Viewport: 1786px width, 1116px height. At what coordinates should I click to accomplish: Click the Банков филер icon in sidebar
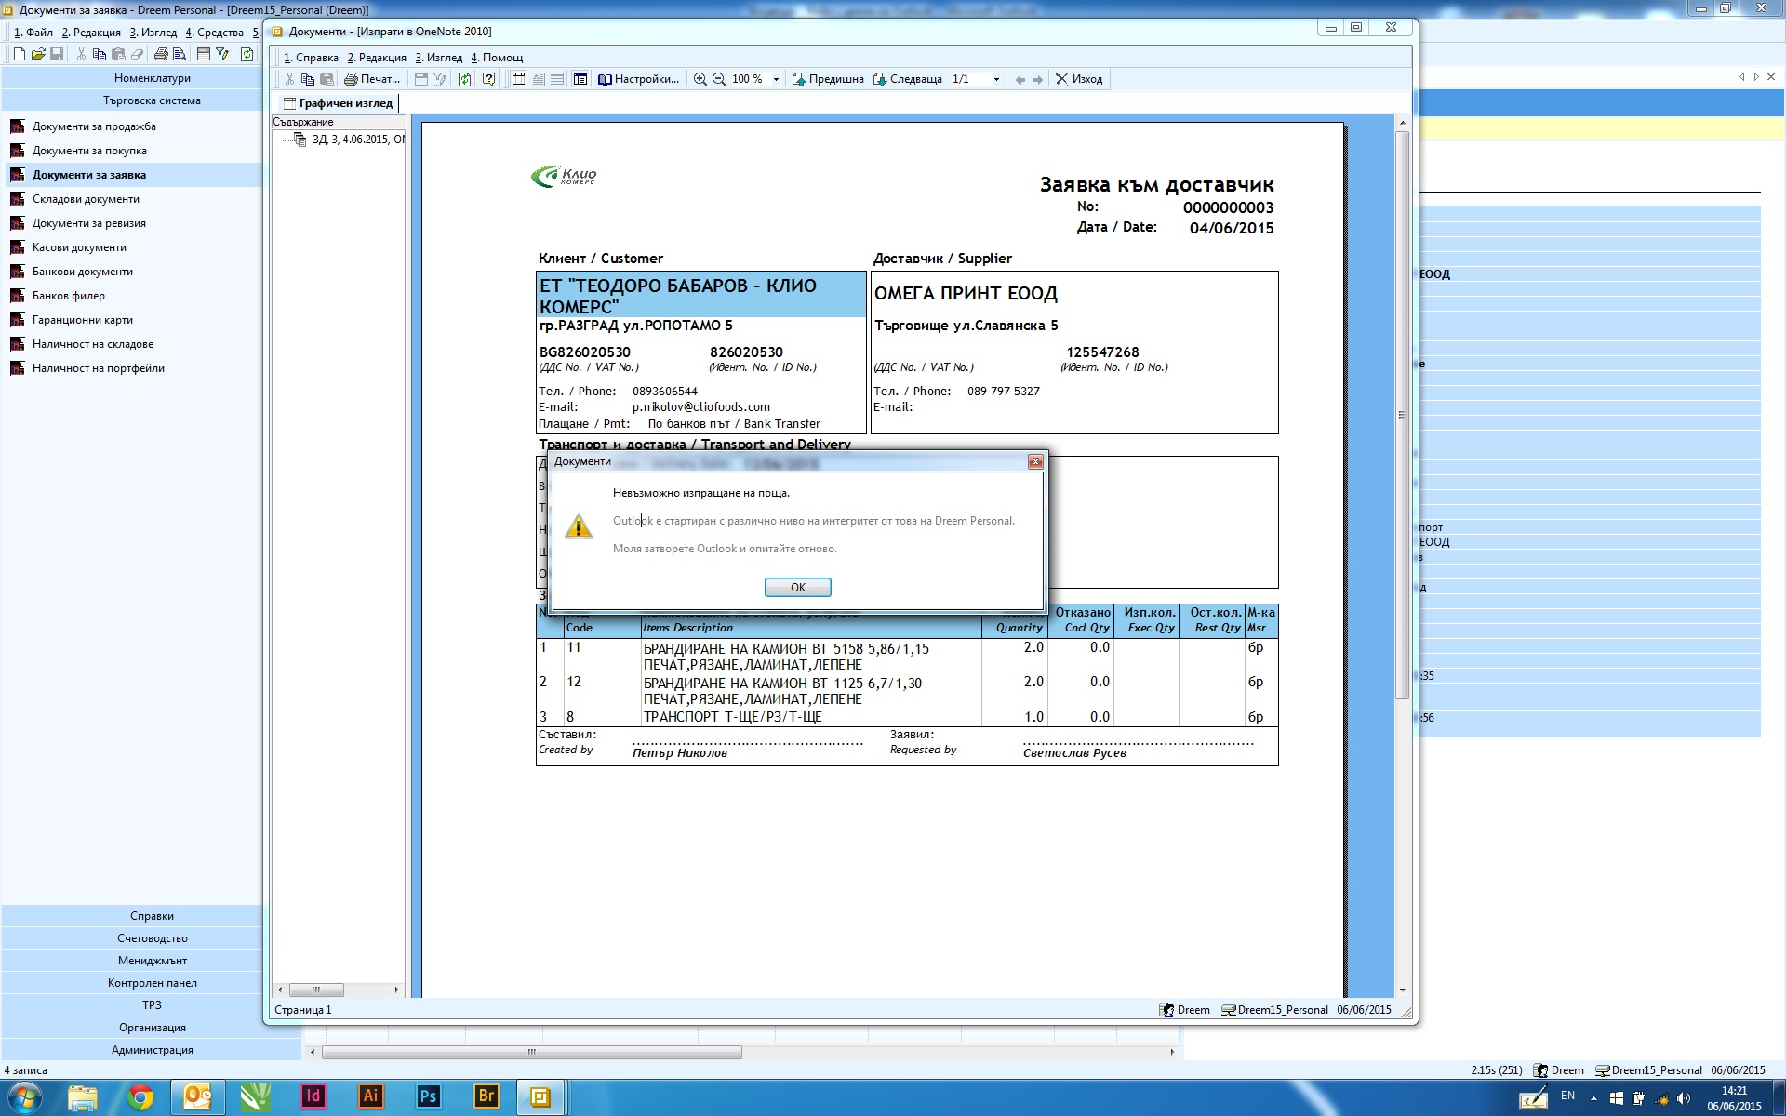[17, 296]
